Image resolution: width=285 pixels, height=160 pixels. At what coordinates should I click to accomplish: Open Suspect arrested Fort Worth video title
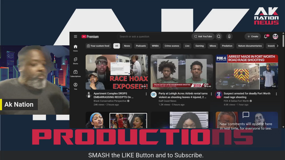(247, 95)
